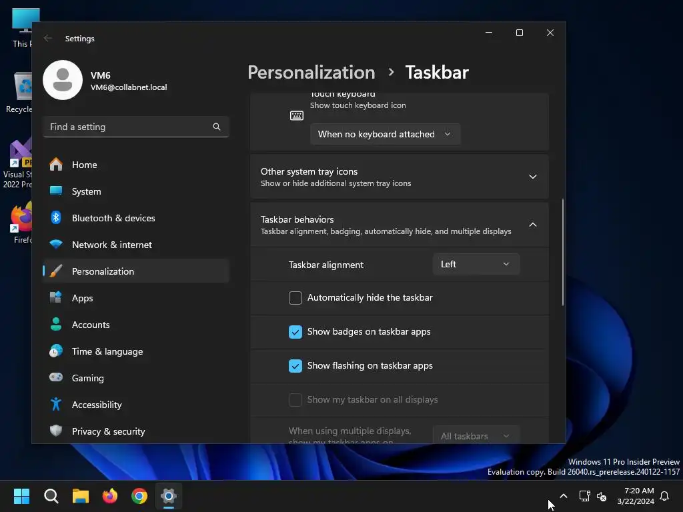The image size is (683, 512).
Task: Check Show my taskbar on all displays
Action: (x=295, y=400)
